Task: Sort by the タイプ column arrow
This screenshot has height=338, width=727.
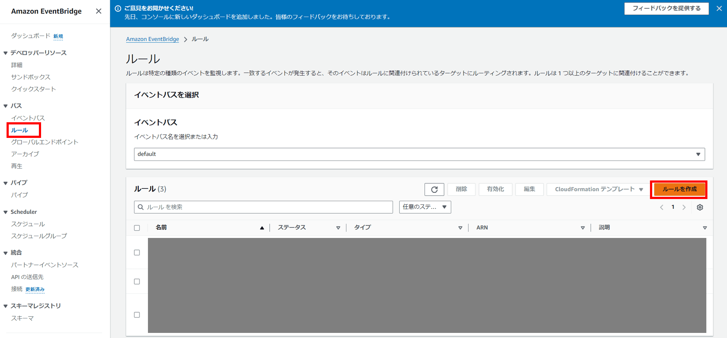Action: tap(460, 228)
